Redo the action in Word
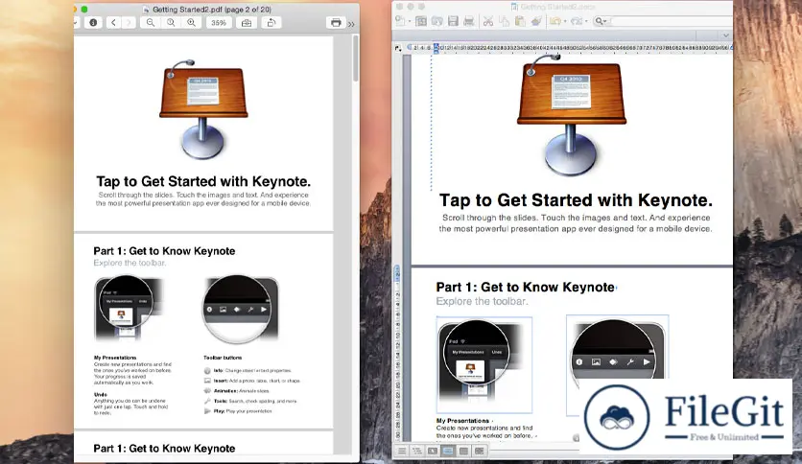The image size is (802, 464). pyautogui.click(x=577, y=21)
